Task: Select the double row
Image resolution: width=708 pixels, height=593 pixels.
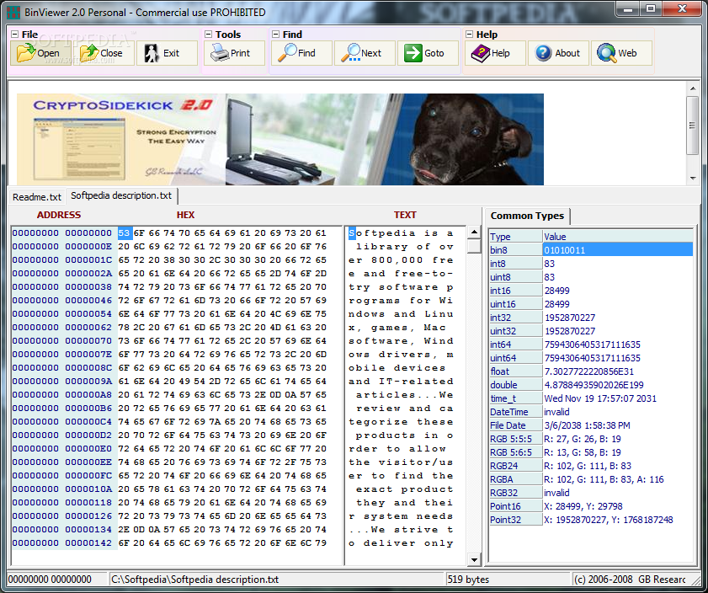Action: [x=591, y=385]
